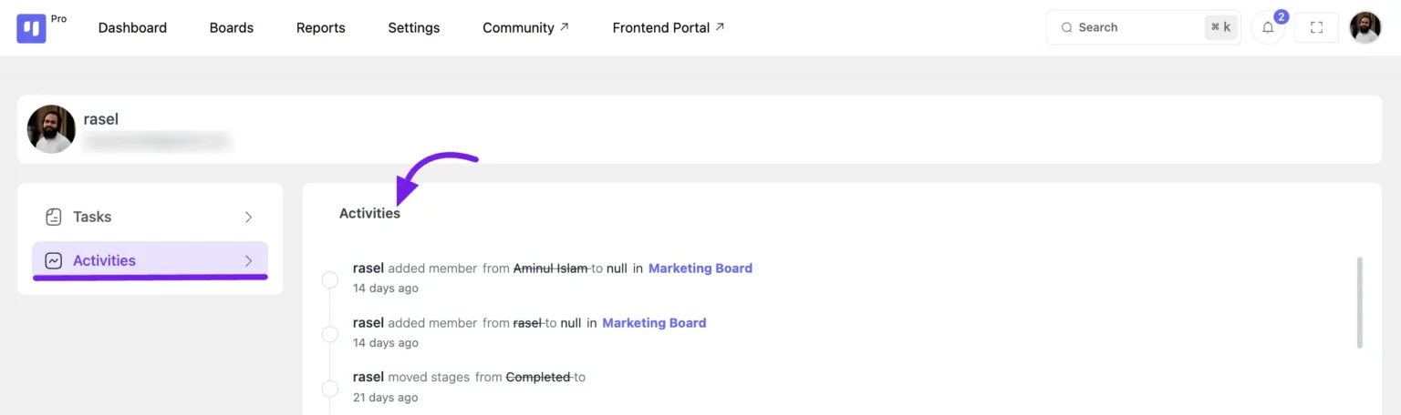Open the notifications bell

pos(1268,28)
